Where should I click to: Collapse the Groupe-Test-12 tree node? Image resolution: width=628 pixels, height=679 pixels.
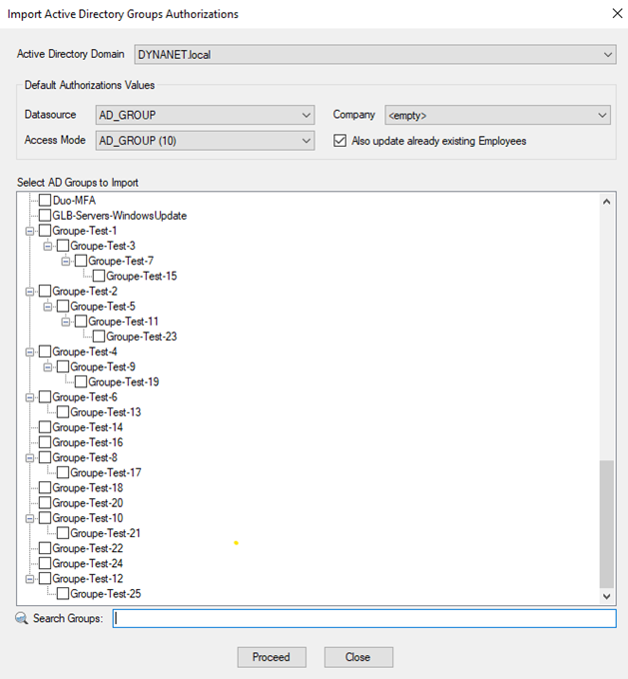click(30, 579)
